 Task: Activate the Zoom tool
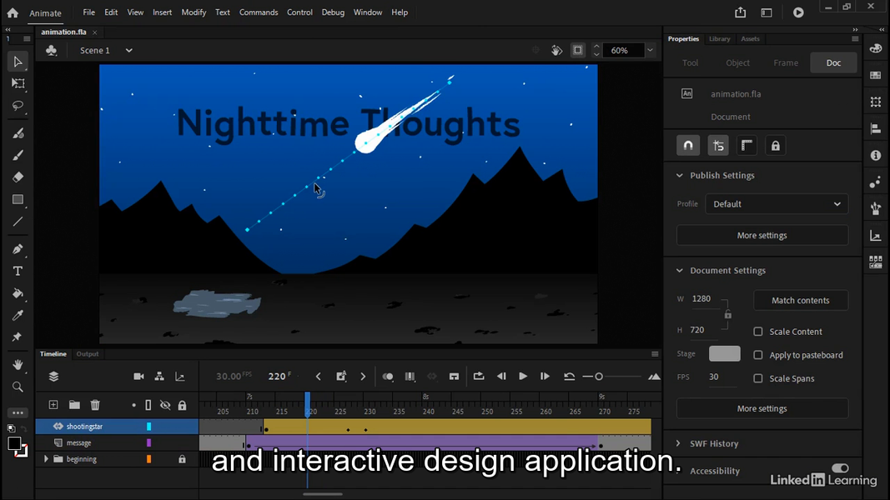(x=18, y=387)
